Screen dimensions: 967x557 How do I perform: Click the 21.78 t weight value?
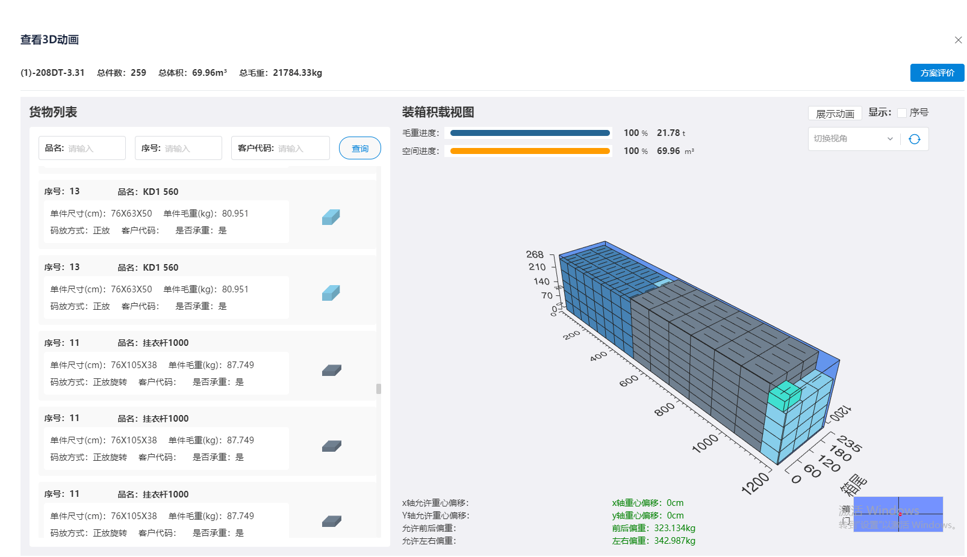tap(671, 133)
